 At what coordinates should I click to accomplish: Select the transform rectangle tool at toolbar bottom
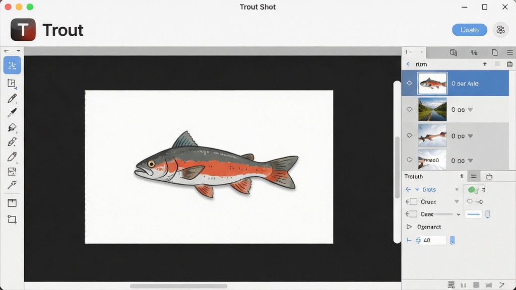pos(12,219)
